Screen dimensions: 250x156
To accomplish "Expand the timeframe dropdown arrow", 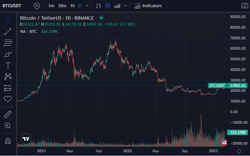I will tap(87, 6).
